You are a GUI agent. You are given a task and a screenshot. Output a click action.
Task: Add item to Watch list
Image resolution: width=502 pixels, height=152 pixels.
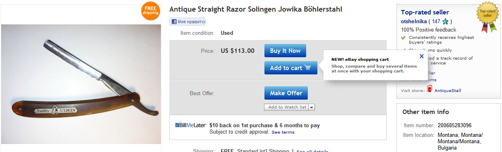287,107
